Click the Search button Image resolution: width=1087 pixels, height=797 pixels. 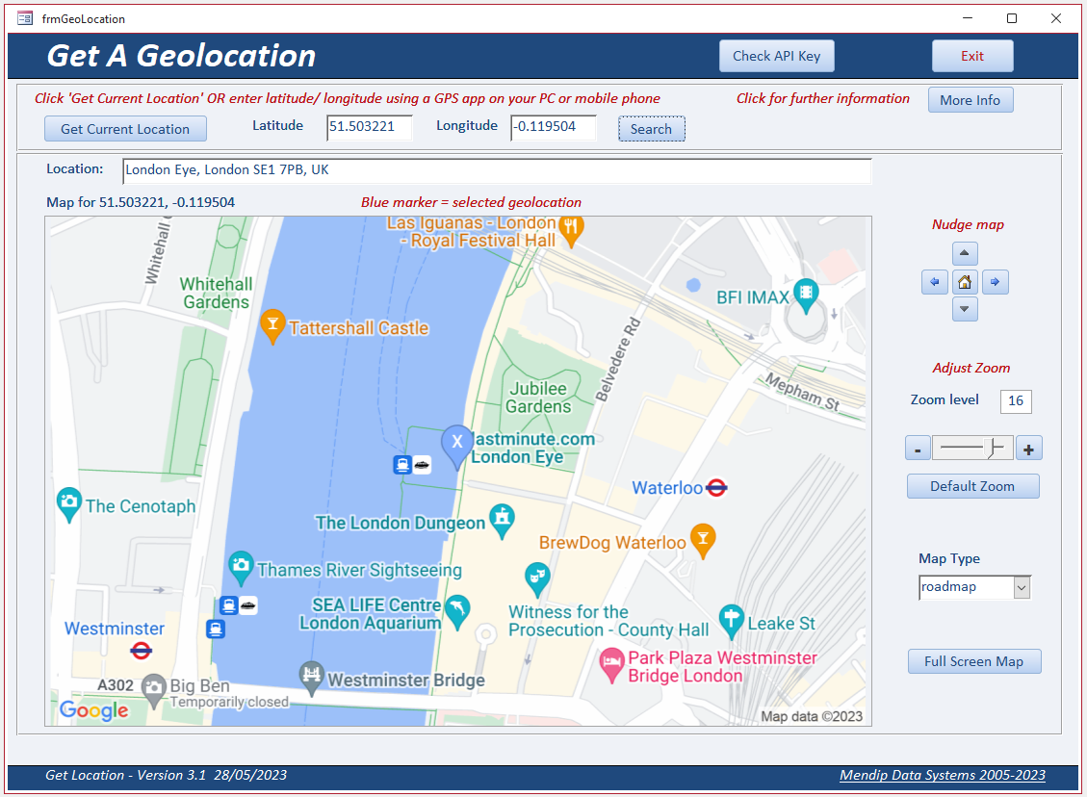[x=651, y=129]
